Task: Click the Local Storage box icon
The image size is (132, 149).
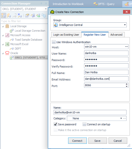Action: coord(7,26)
